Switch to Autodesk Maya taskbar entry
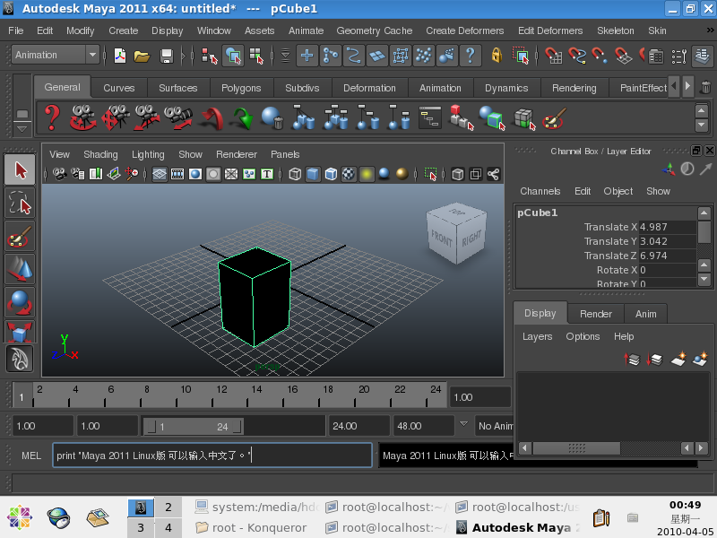 [x=518, y=527]
